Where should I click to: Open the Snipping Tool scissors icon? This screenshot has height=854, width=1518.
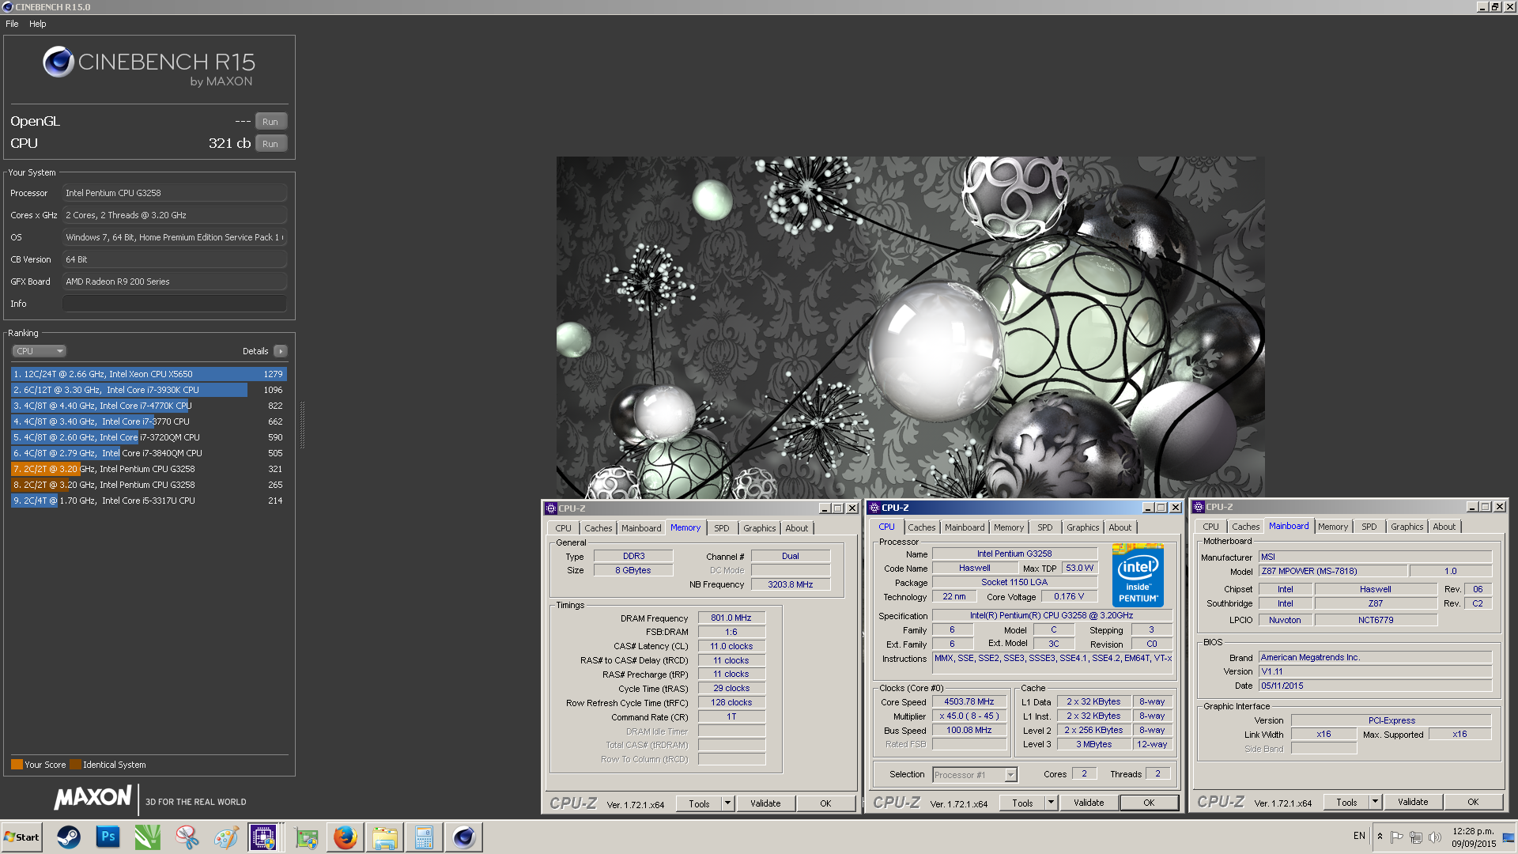(187, 837)
